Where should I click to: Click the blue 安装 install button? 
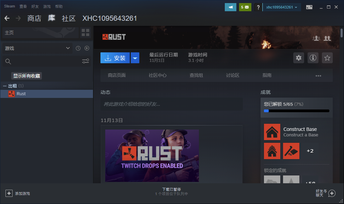[115, 58]
